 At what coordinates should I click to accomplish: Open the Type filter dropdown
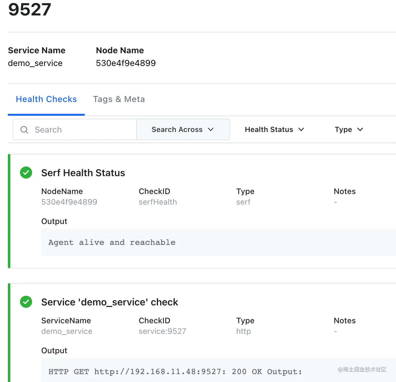tap(349, 130)
